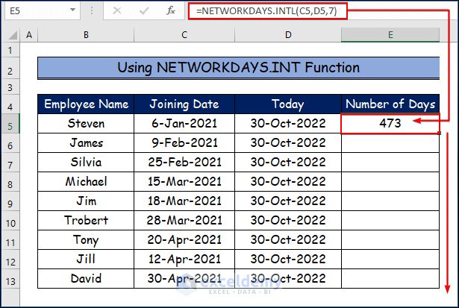
Task: Open the Name Box dropdown arrow
Action: pyautogui.click(x=72, y=10)
